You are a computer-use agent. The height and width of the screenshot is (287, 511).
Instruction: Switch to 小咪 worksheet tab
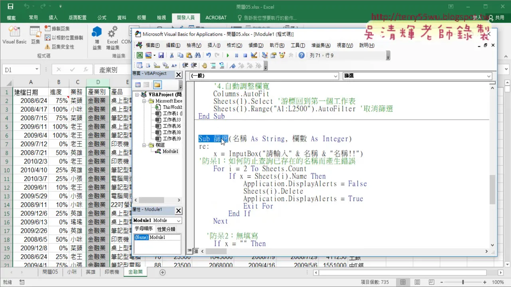[72, 272]
